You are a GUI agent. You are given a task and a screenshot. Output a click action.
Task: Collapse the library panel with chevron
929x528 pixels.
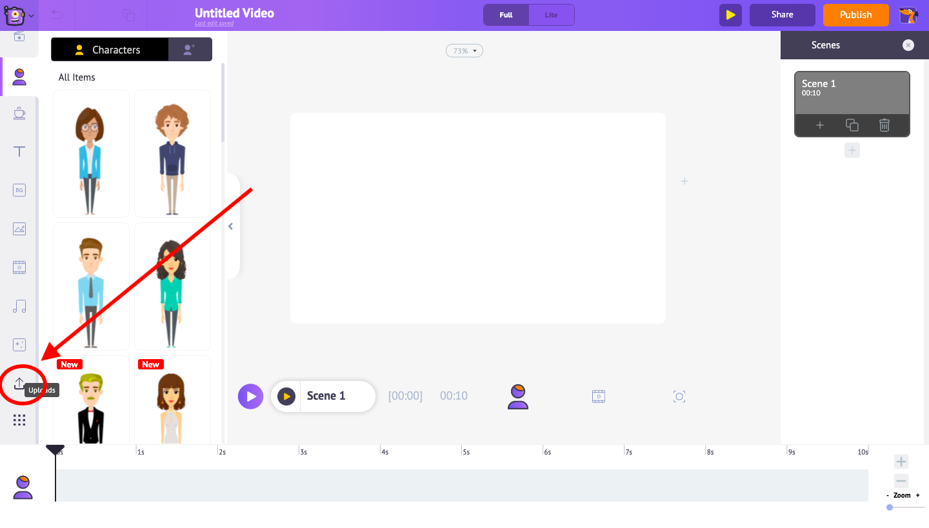tap(230, 226)
